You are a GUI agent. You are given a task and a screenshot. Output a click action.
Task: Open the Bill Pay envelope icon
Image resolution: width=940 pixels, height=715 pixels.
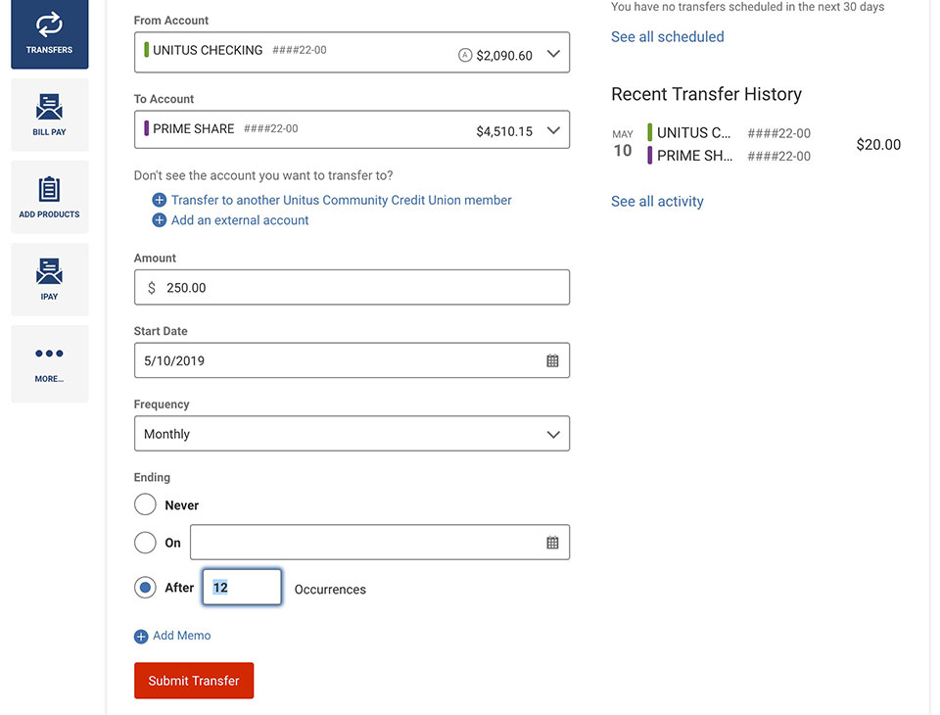pos(49,107)
